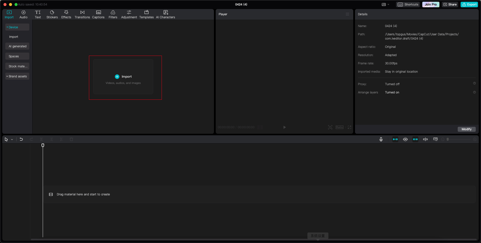Open the Import media tab
The image size is (481, 243).
click(x=9, y=15)
